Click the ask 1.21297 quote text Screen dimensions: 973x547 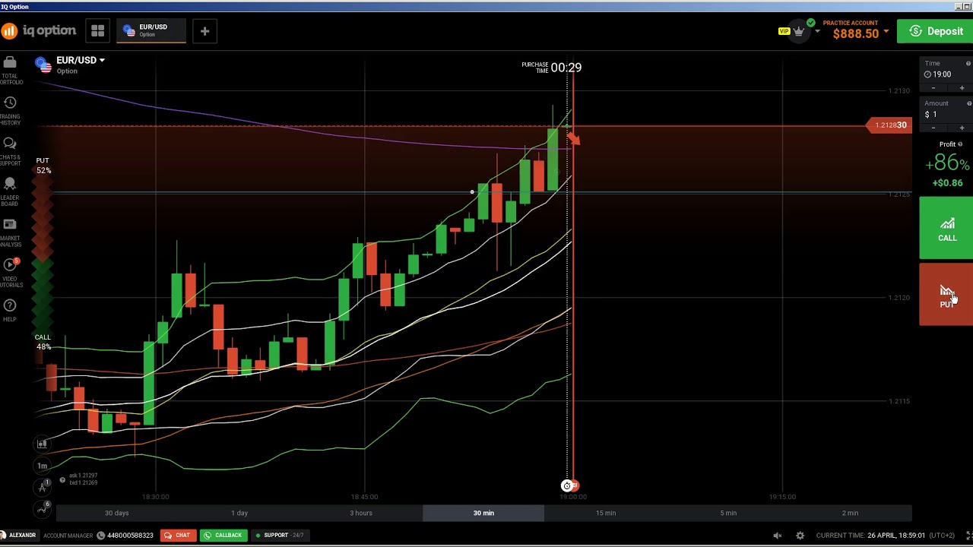[83, 476]
